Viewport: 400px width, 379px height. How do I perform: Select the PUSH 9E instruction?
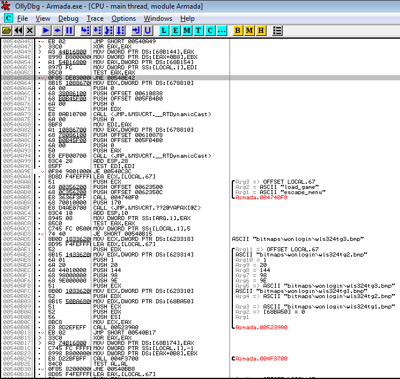click(105, 281)
